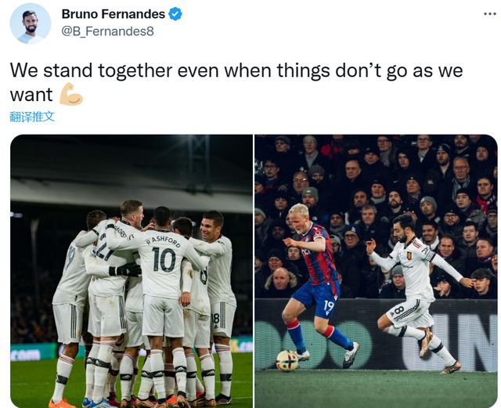Open the left team huddle photo
Viewport: 501px width, 408px height.
(x=132, y=271)
